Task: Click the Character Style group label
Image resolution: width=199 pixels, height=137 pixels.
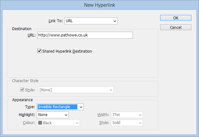Action: click(x=25, y=81)
